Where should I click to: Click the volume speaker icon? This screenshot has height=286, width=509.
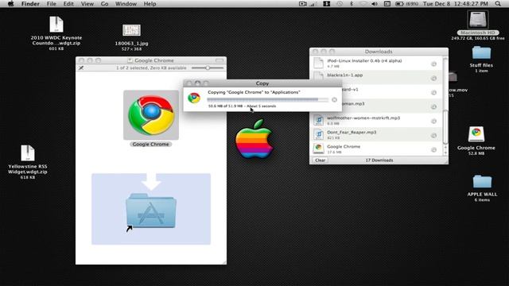click(x=375, y=4)
